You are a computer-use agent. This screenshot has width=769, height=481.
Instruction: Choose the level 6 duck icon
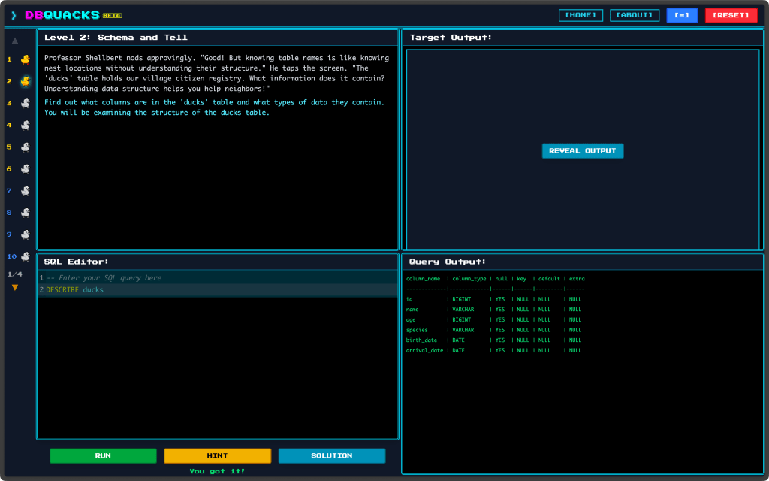[x=25, y=168]
